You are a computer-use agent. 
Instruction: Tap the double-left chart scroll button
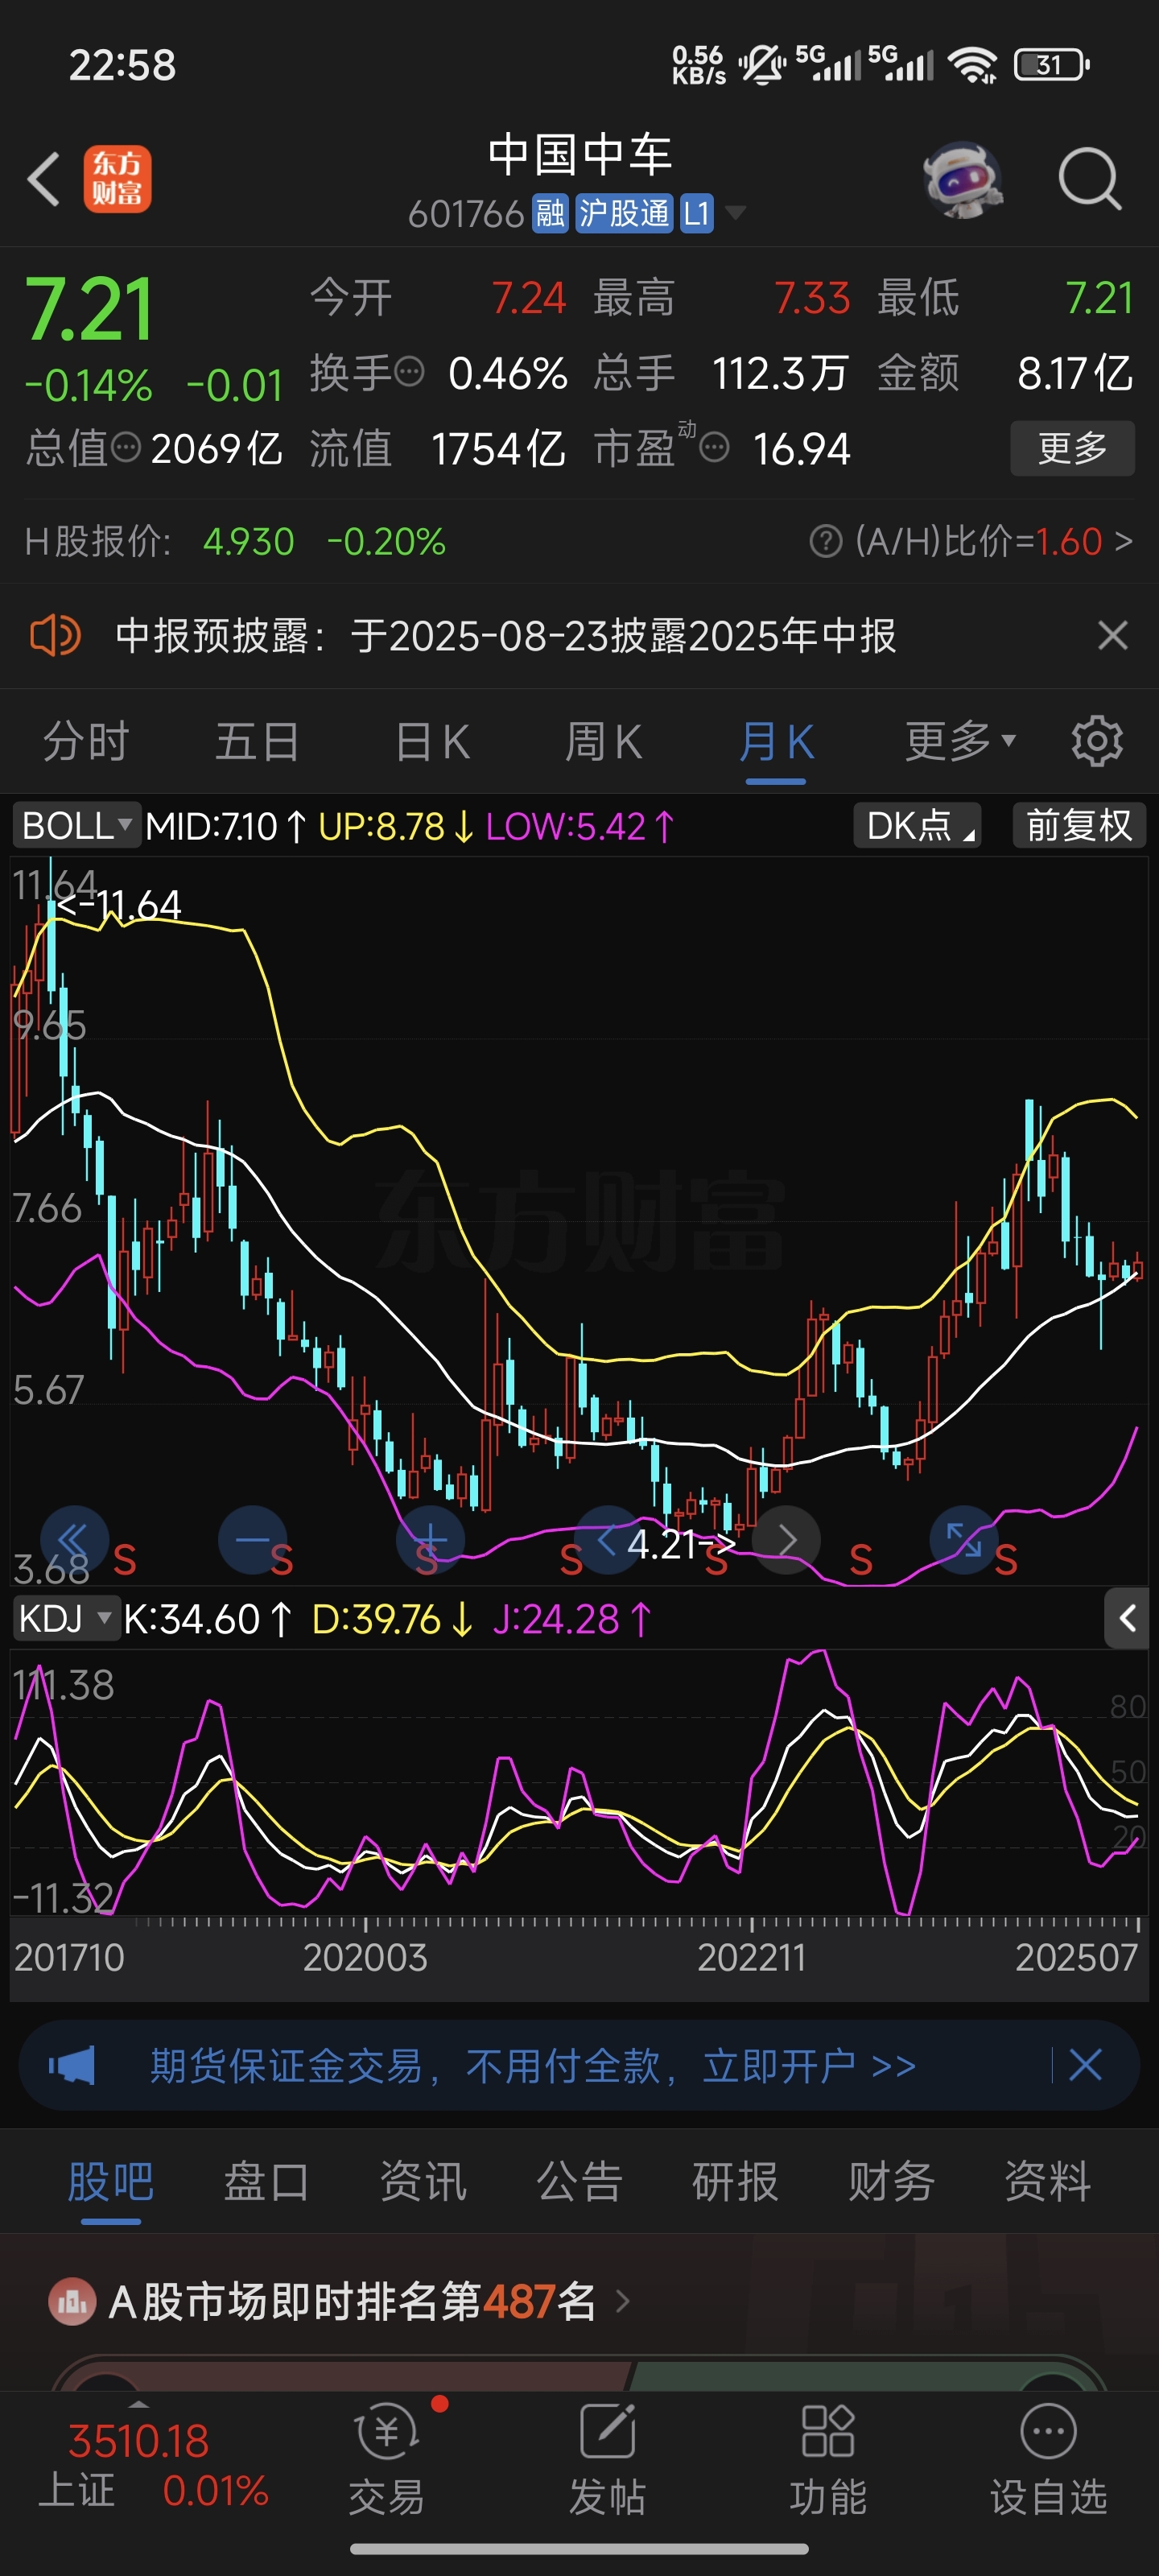[74, 1540]
